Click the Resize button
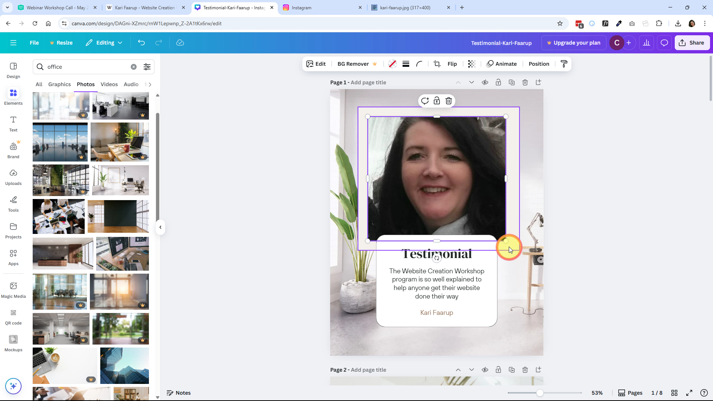The image size is (713, 401). coord(61,43)
